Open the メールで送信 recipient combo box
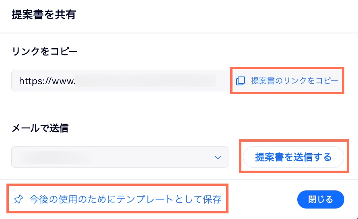Screen dimensions: 358x219 (x=120, y=157)
